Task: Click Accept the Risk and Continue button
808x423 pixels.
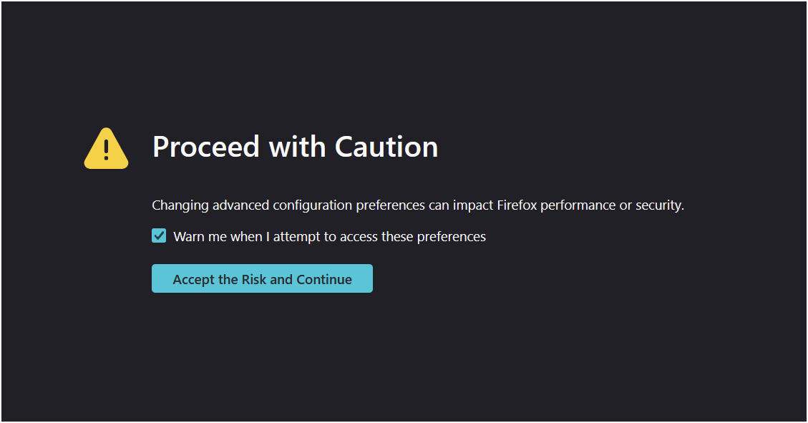Action: 262,278
